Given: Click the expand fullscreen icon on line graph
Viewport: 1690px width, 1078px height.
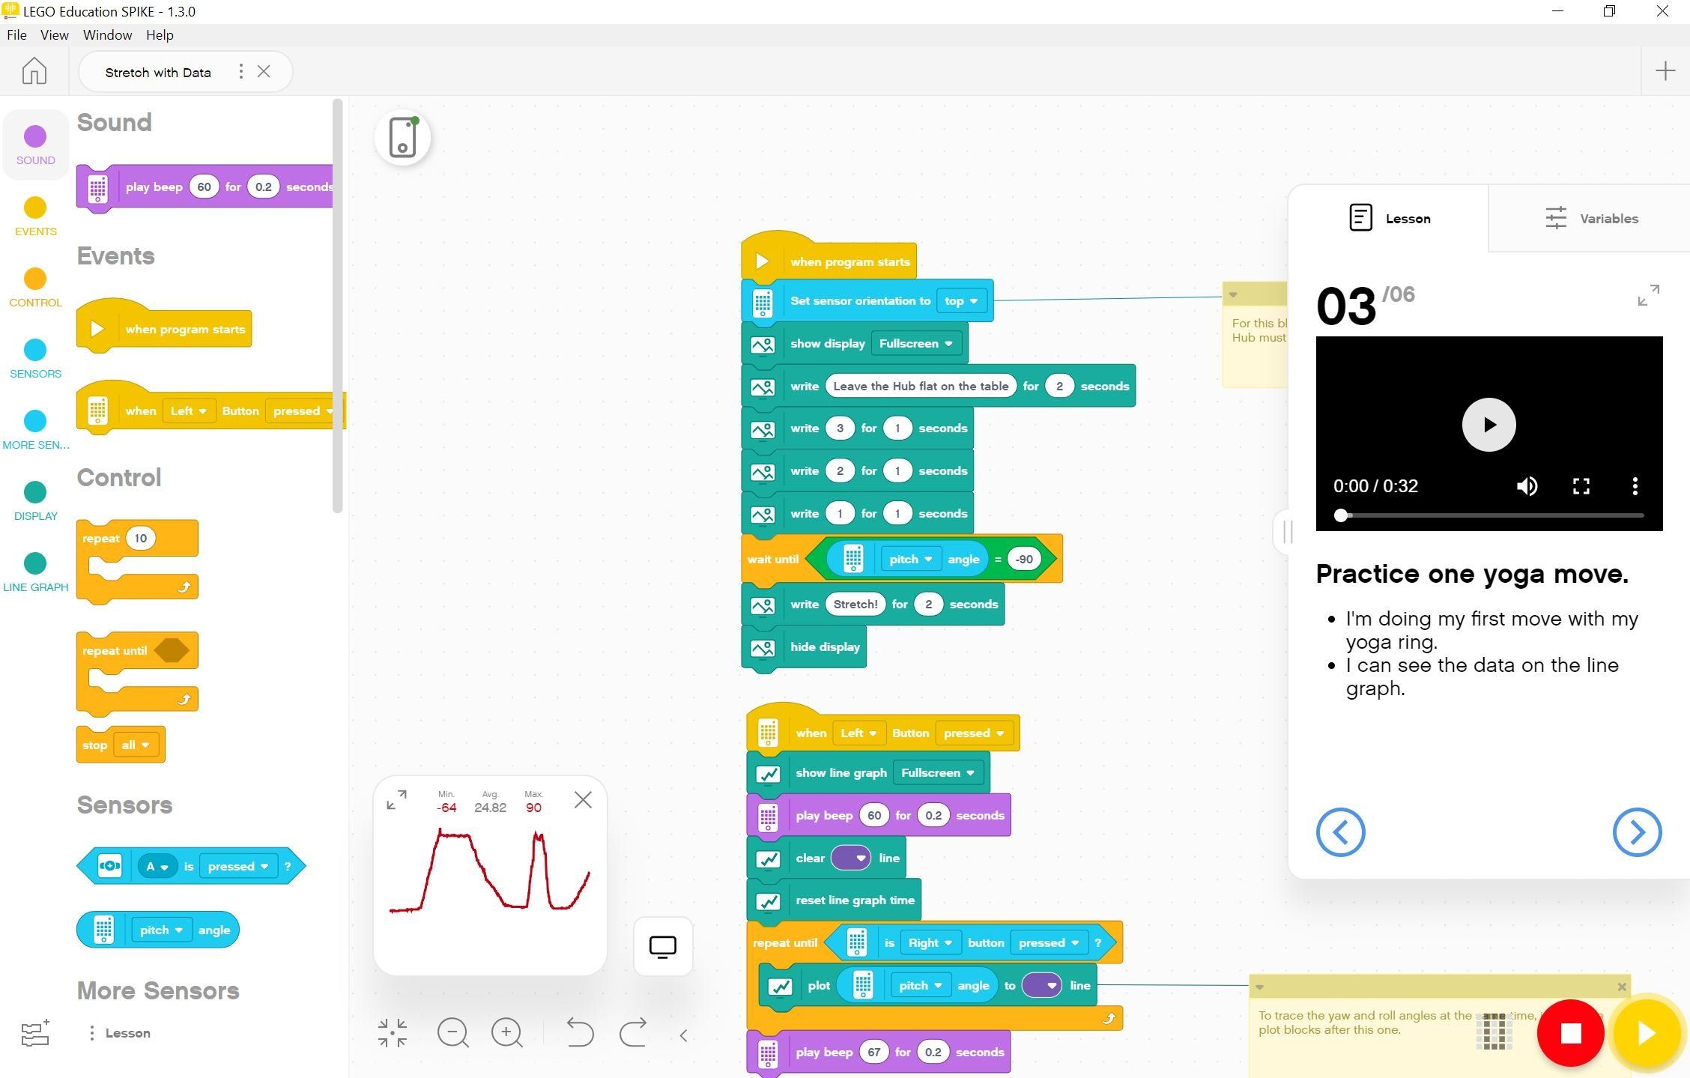Looking at the screenshot, I should [396, 799].
